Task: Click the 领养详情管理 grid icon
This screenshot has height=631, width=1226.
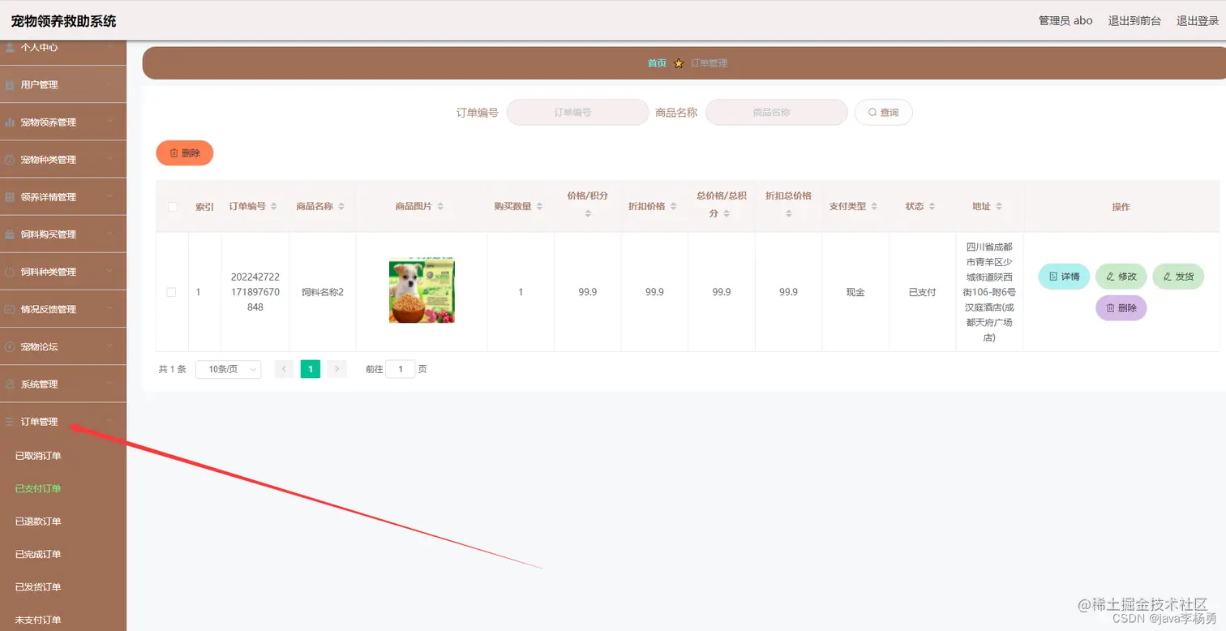Action: (x=10, y=197)
